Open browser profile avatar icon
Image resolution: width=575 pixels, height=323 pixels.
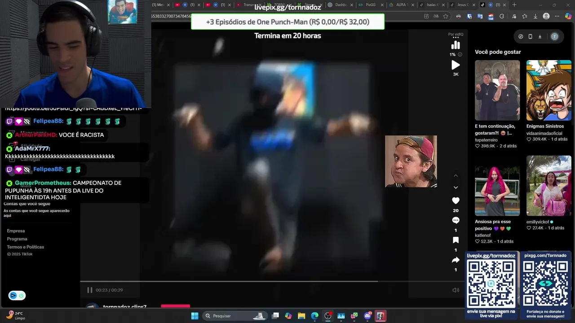tap(546, 16)
